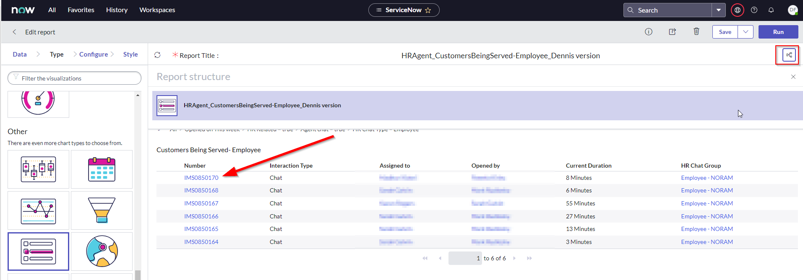803x280 pixels.
Task: Go back using the arrow beside Edit report
Action: 14,32
